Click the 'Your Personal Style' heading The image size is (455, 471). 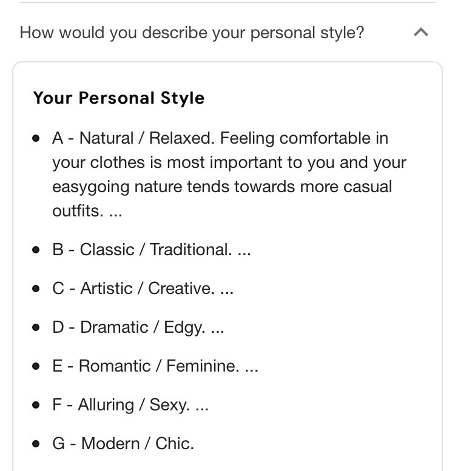coord(119,98)
